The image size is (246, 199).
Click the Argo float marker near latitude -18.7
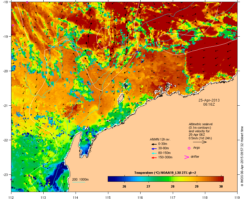coord(13,25)
